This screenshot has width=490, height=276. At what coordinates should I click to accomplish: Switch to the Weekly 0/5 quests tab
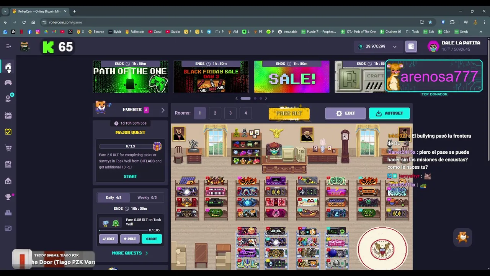pyautogui.click(x=147, y=198)
